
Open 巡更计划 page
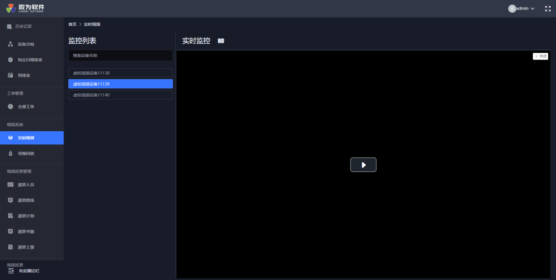tap(32, 216)
